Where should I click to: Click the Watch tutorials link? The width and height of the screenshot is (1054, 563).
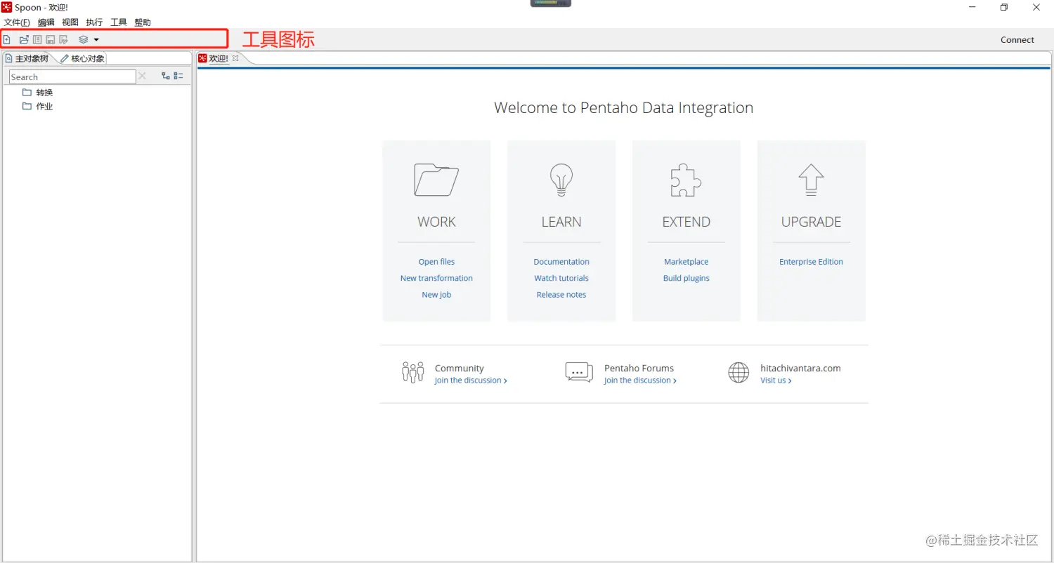(561, 278)
